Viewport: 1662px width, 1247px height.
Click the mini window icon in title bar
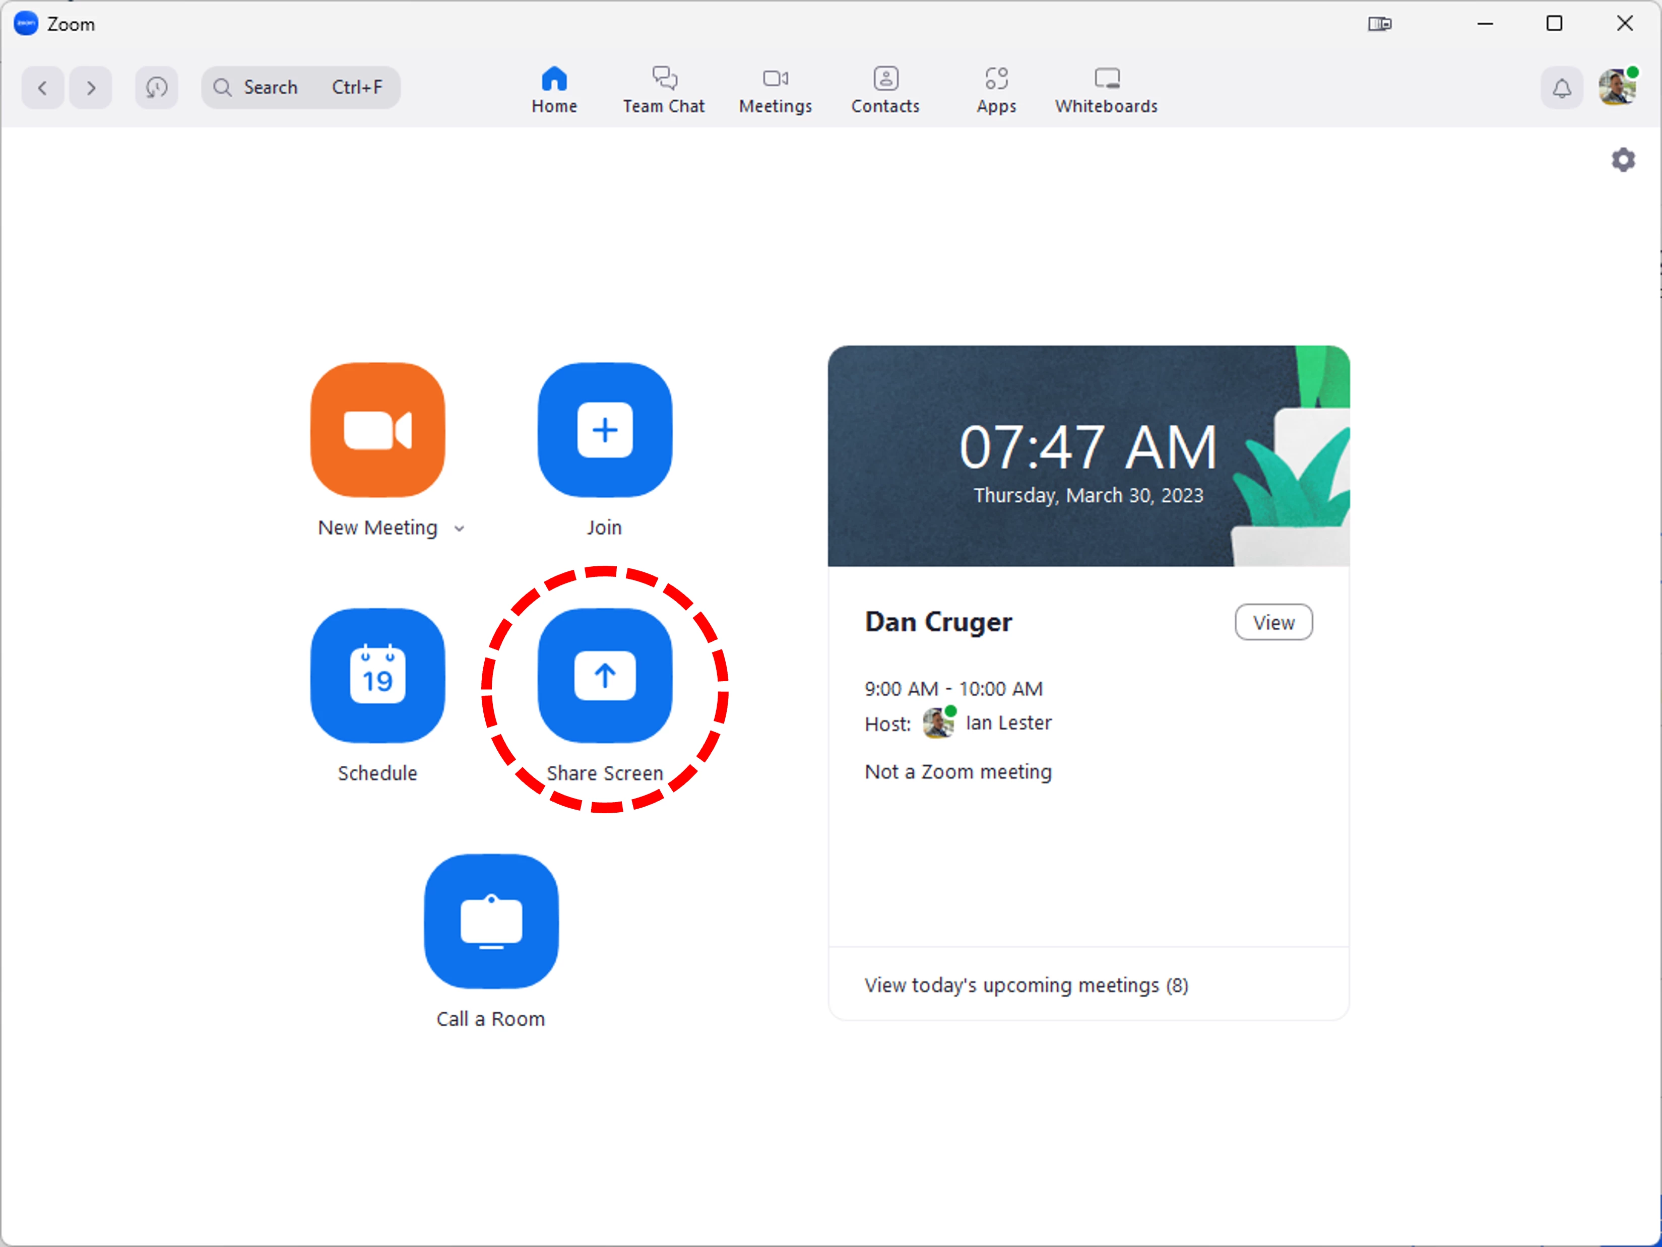point(1379,24)
